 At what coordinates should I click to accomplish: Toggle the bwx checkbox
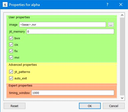(x=11, y=38)
